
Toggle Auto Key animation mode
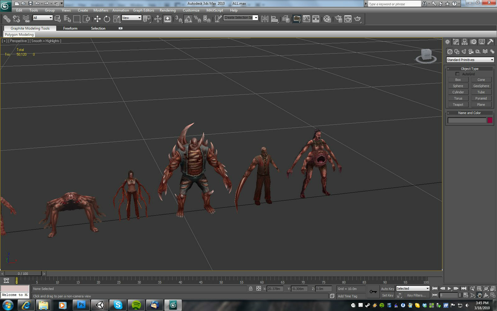tap(387, 289)
